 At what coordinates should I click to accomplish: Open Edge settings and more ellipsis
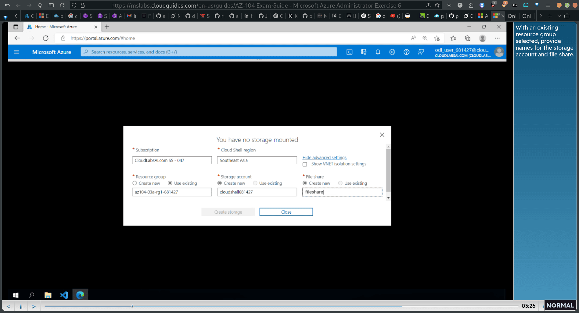click(x=497, y=38)
